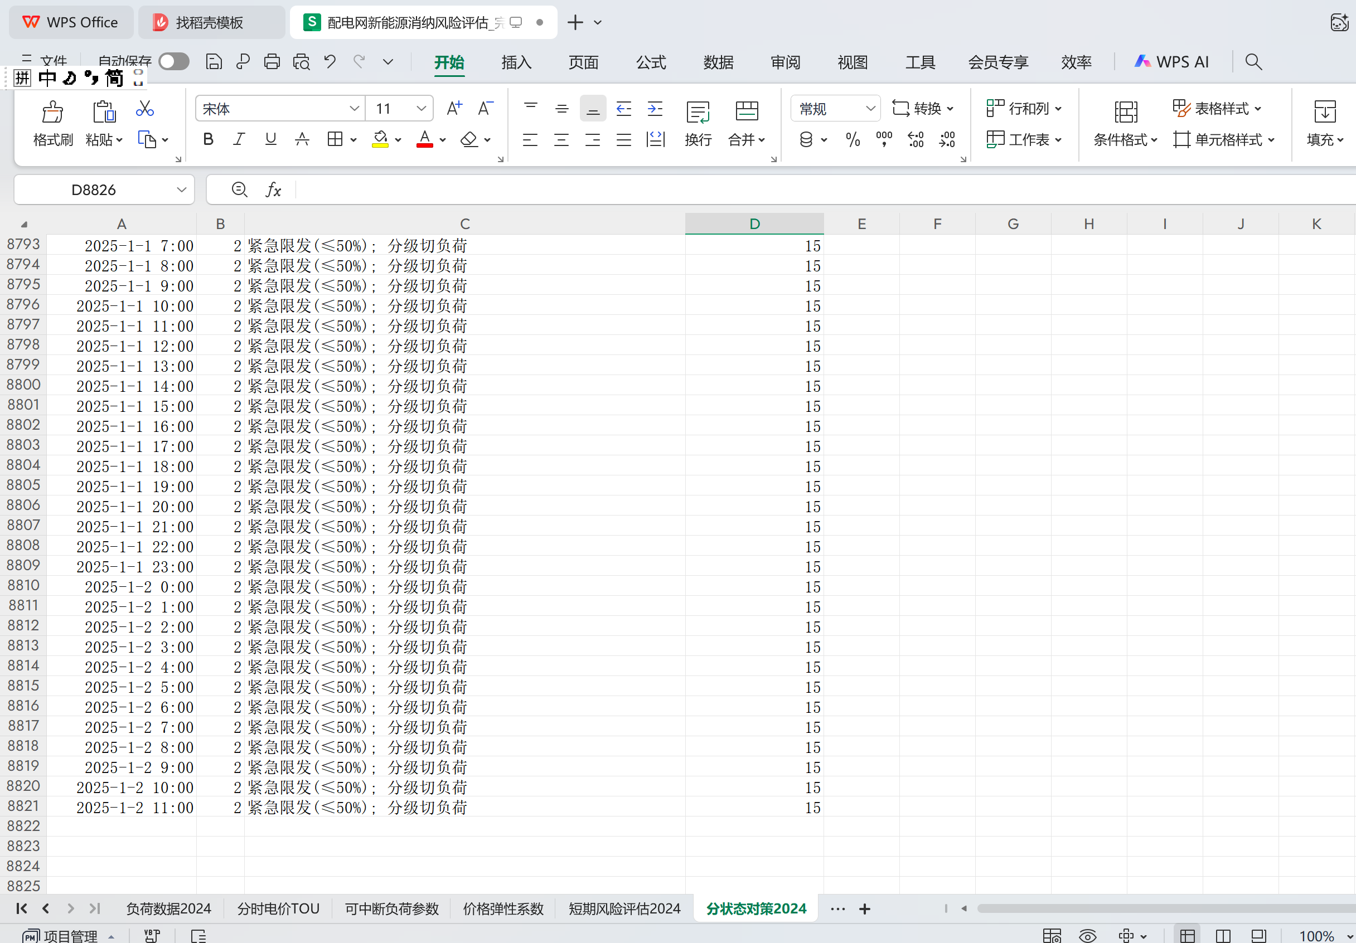Click the Wrap Text (换行) icon
The image size is (1356, 943).
click(x=698, y=111)
